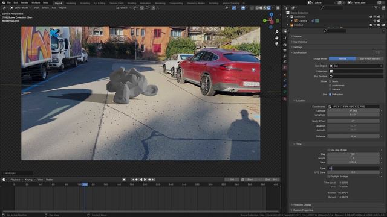Screen dimensions: 387x217
Task: Open the viewport Select menu
Action: pyautogui.click(x=45, y=8)
